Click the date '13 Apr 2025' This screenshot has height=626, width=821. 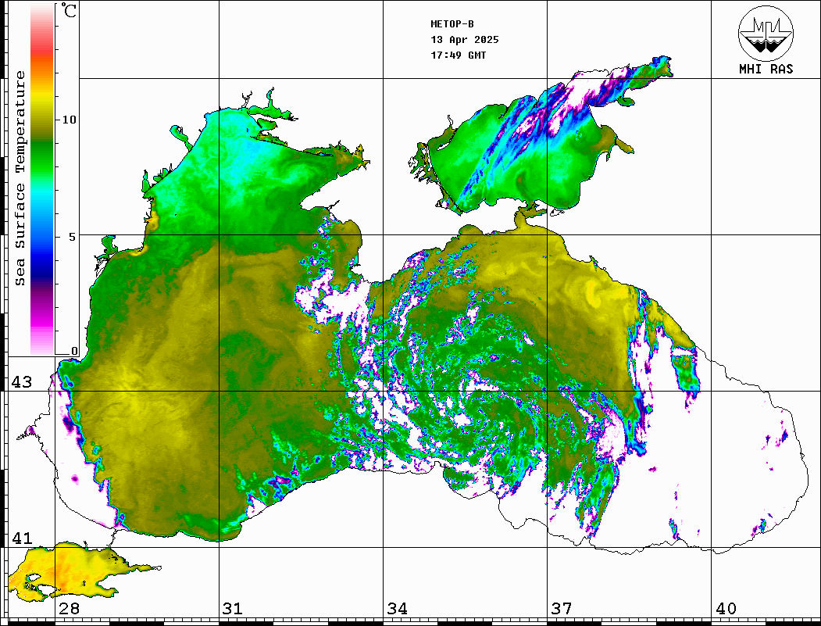[x=465, y=40]
